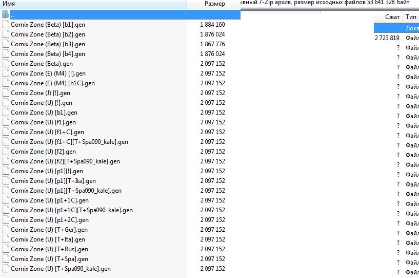Select file name Comix Zone (E) (M4) [!].gen

click(48, 73)
